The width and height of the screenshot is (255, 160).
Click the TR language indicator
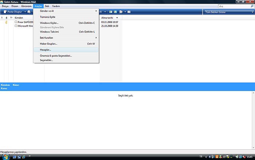coord(201,157)
